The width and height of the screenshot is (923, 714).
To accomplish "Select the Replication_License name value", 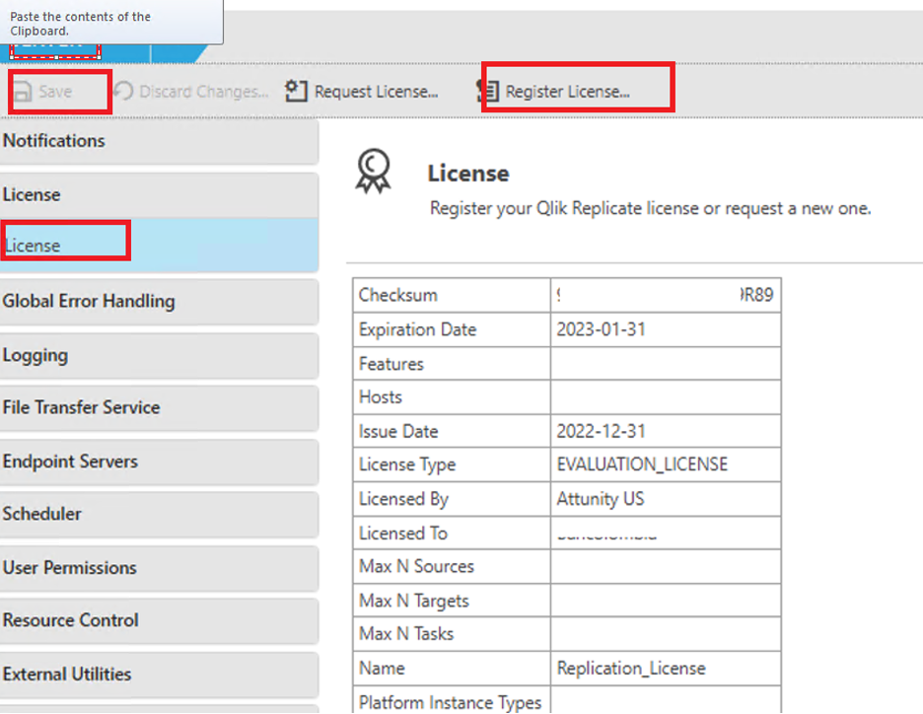I will (x=631, y=669).
